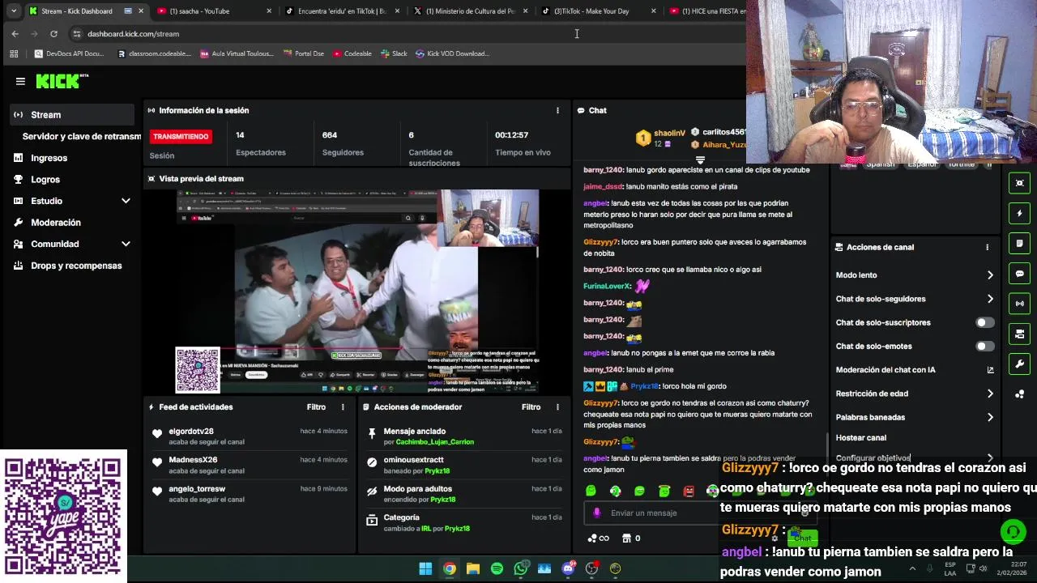
Task: Open elgordotv28 in activity feed
Action: [x=191, y=432]
